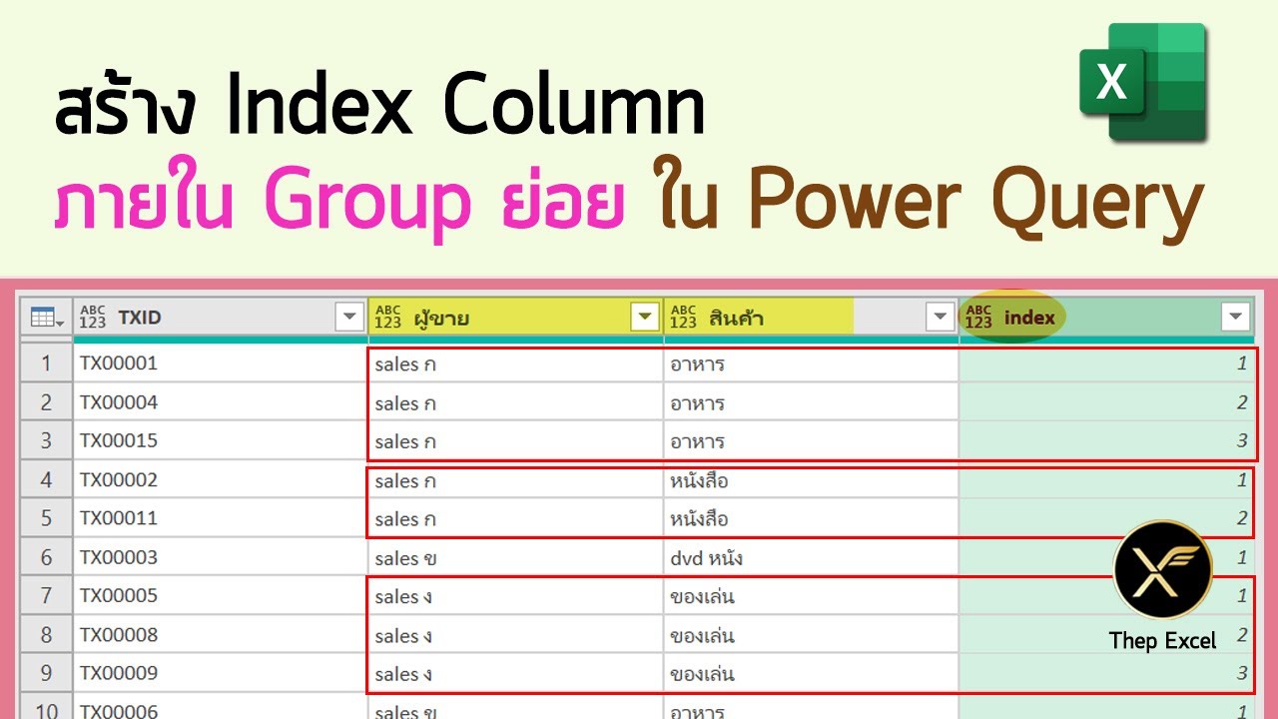Click index value 1 in row 6

(x=1106, y=557)
